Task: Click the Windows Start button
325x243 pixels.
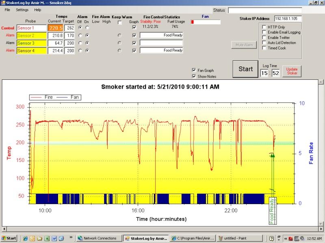Action: (9, 238)
